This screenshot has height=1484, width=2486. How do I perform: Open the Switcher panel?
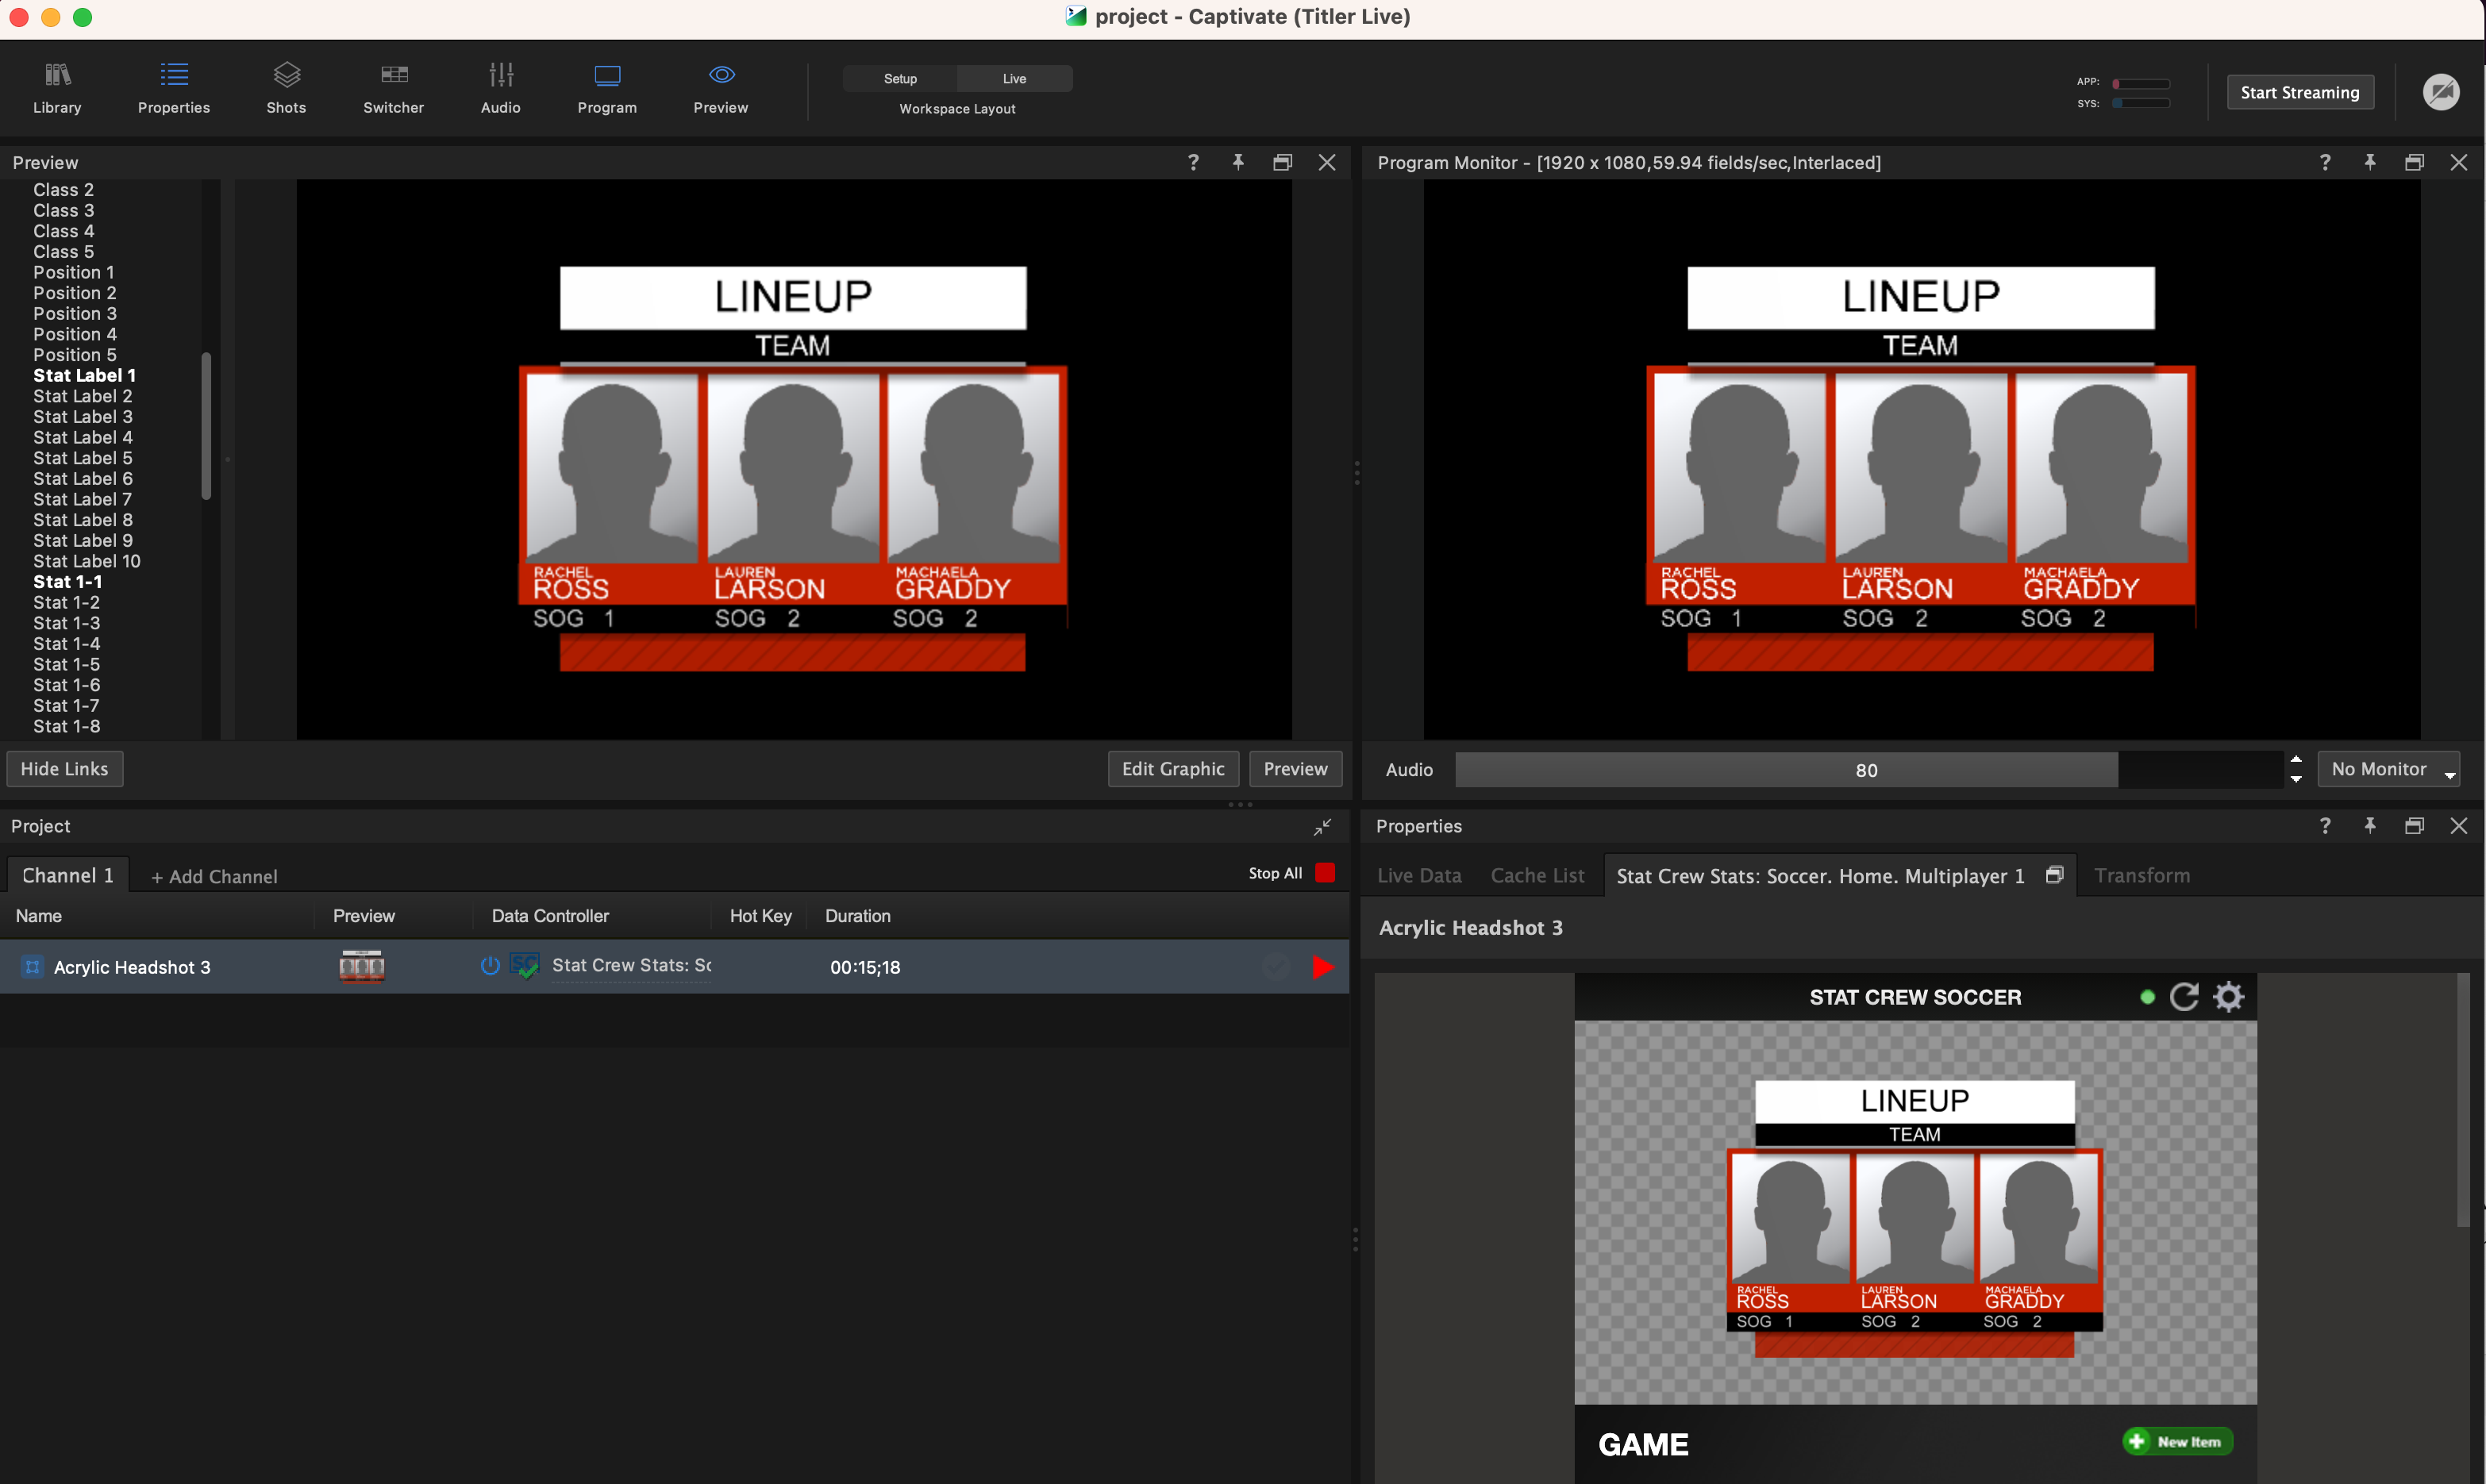coord(393,88)
